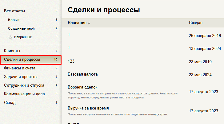Show reports in Созданные мной

pyautogui.click(x=21, y=28)
